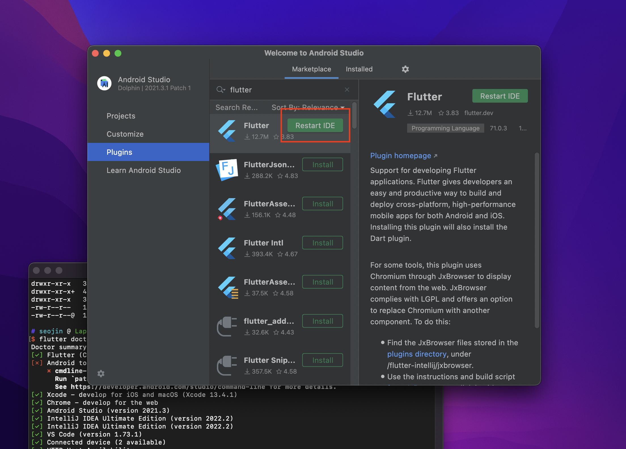Click the Android Studio logo icon
Screen dimensions: 626x449
coord(104,83)
